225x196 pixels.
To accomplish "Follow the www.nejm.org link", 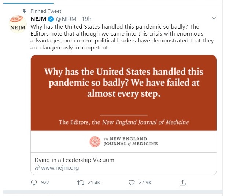I will pyautogui.click(x=59, y=168).
